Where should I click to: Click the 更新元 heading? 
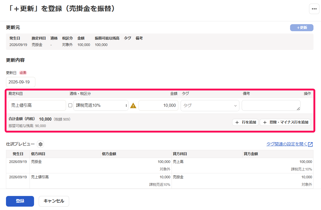point(13,27)
